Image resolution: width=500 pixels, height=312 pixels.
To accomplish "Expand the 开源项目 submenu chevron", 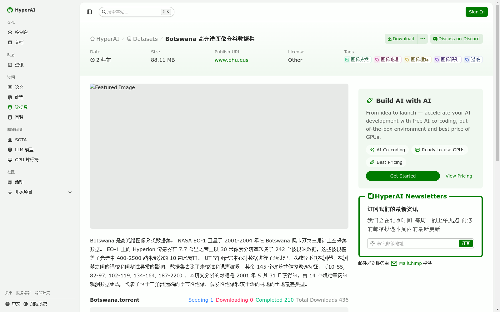I will point(70,192).
